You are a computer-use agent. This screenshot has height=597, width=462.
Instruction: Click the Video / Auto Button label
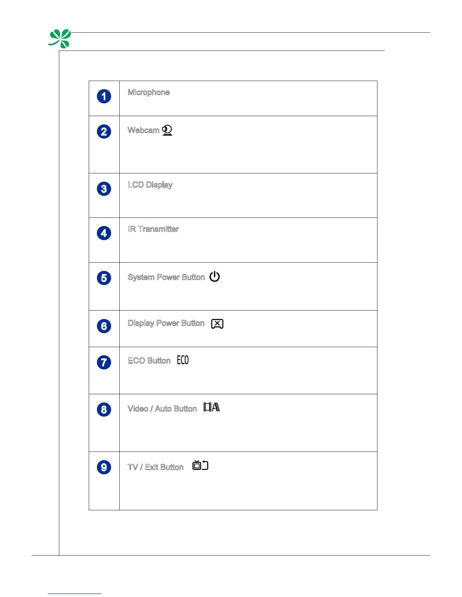pyautogui.click(x=162, y=409)
